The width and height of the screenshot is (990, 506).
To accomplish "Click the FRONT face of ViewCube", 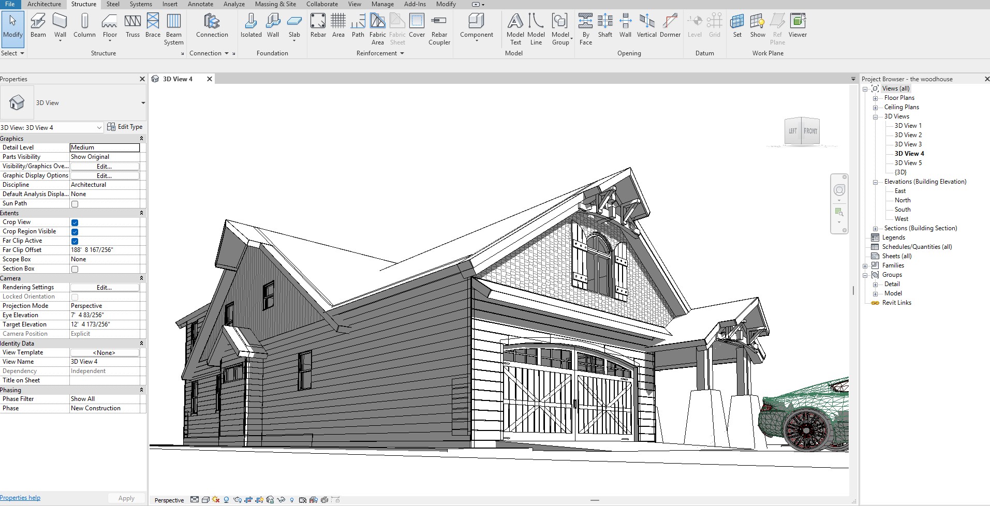I will pyautogui.click(x=810, y=131).
